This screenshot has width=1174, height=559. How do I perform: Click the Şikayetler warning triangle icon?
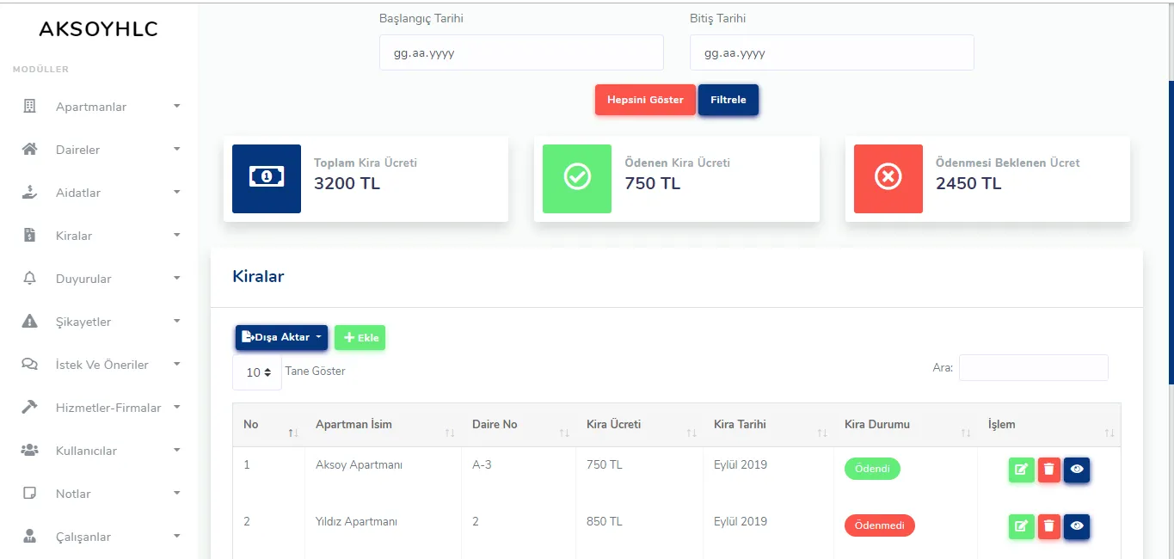[x=29, y=322]
